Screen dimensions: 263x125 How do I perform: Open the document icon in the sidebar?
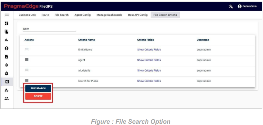[6, 57]
